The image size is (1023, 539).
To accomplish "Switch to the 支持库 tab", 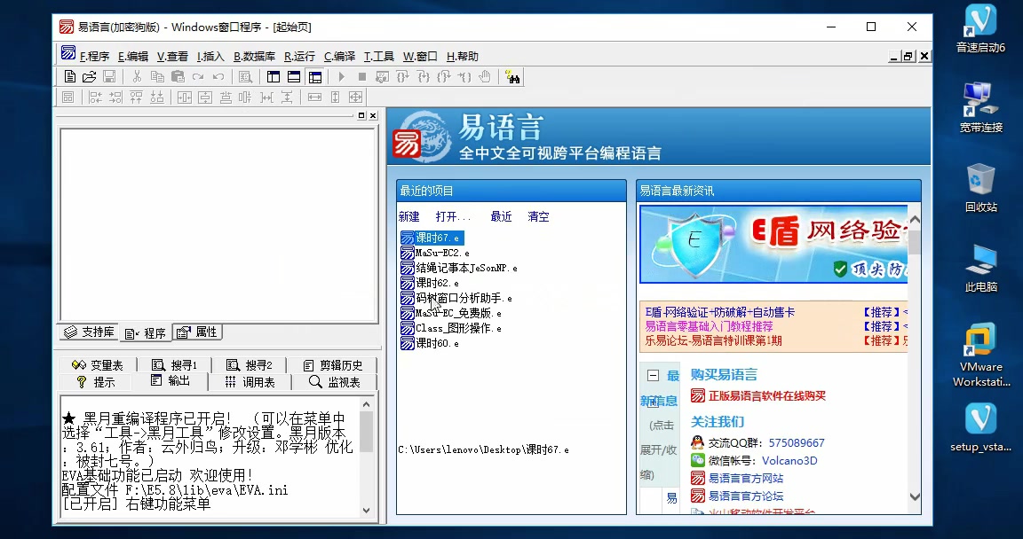I will coord(89,332).
